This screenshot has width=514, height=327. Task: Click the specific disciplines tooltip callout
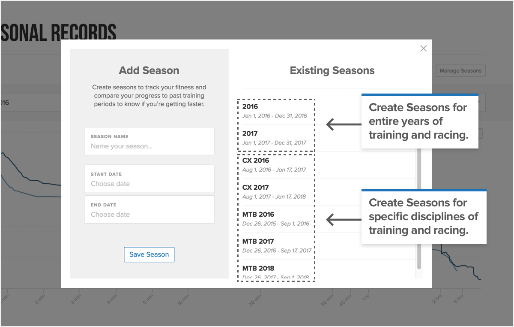point(424,217)
